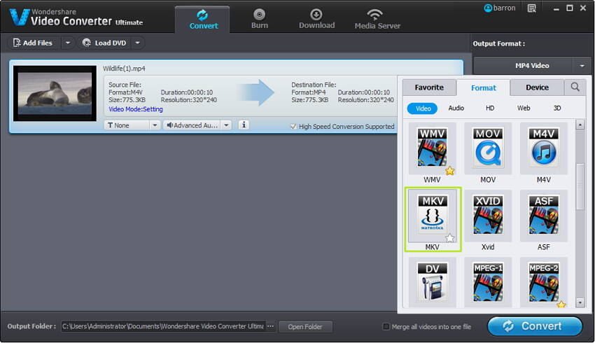Start conversion with the Convert button
This screenshot has height=343, width=595.
(x=535, y=326)
